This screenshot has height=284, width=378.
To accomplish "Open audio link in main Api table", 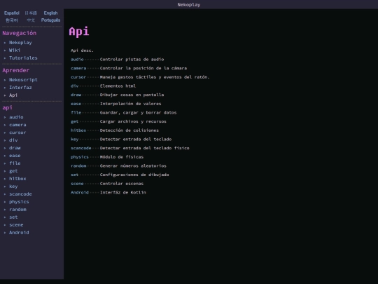I will pos(77,60).
